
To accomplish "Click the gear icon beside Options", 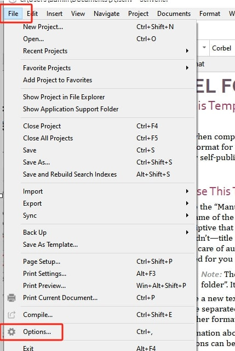I will [x=12, y=332].
